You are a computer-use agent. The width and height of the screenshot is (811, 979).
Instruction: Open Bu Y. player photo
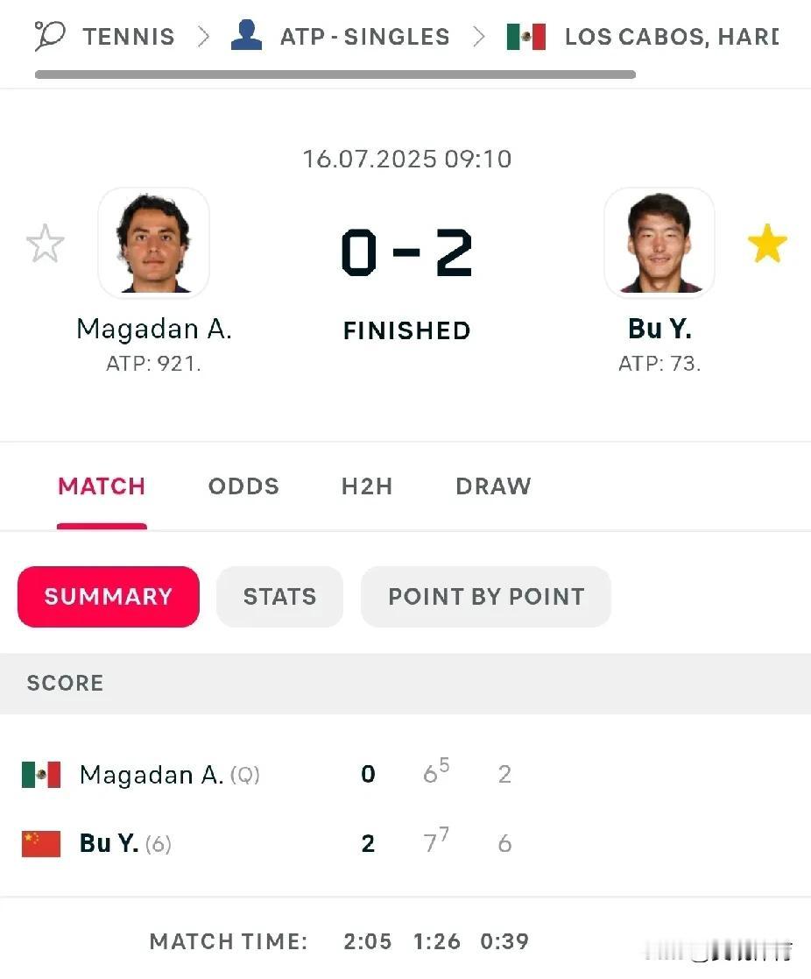pyautogui.click(x=659, y=242)
